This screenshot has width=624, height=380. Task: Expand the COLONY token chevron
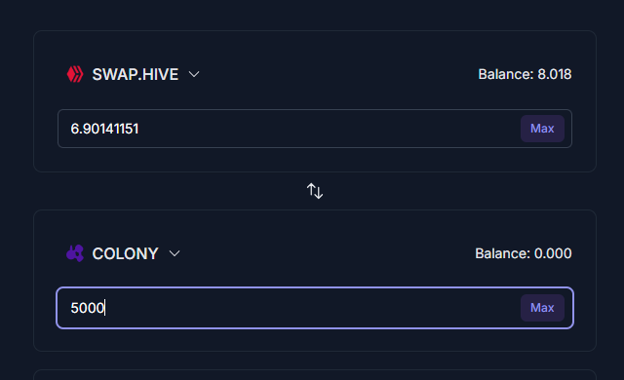(x=175, y=253)
